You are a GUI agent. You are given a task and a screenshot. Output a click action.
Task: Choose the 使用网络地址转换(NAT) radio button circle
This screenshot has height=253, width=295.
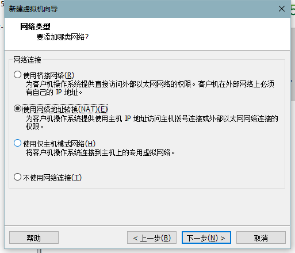(17, 109)
